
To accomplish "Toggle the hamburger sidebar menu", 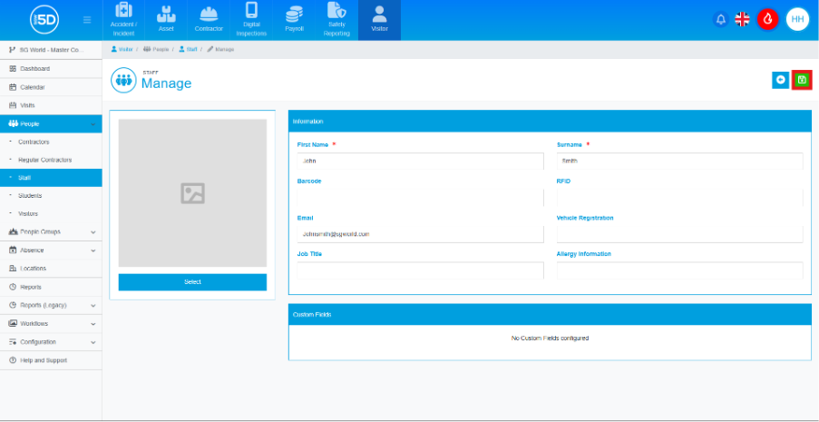I will [x=87, y=20].
